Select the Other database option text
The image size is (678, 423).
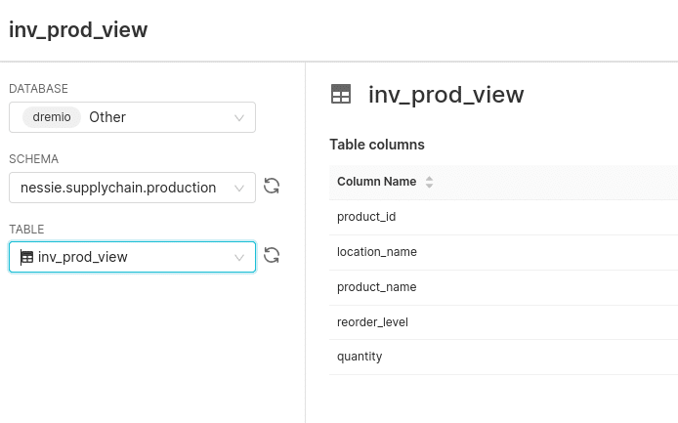pos(107,117)
